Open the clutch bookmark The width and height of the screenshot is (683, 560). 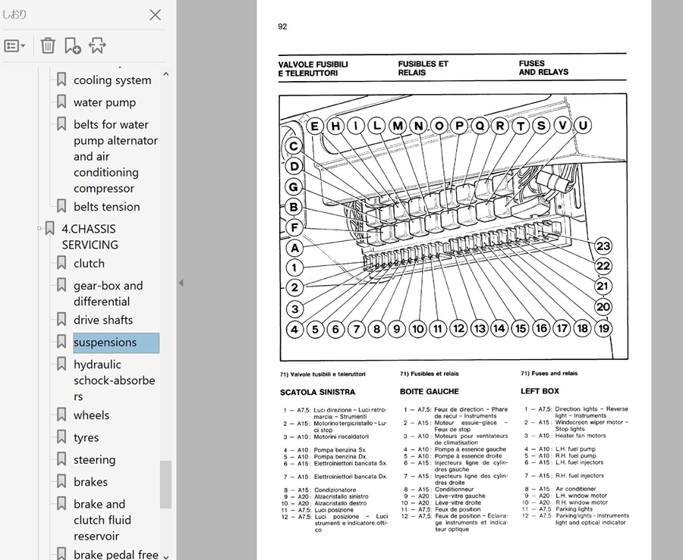tap(89, 264)
